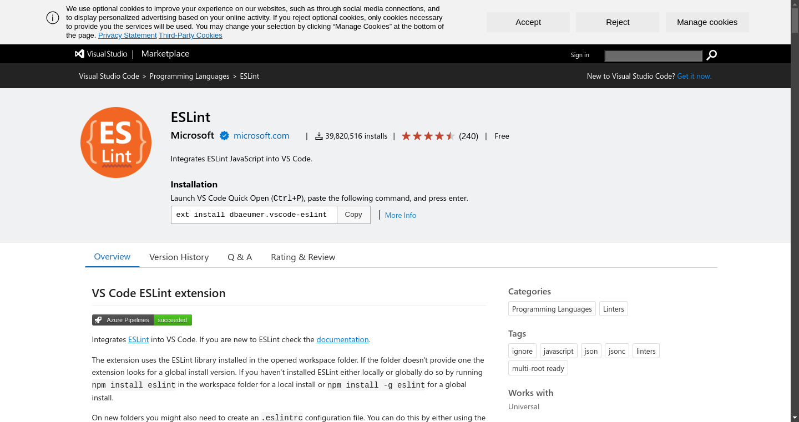Open the Privacy Statement link
The image size is (799, 422).
pos(128,35)
